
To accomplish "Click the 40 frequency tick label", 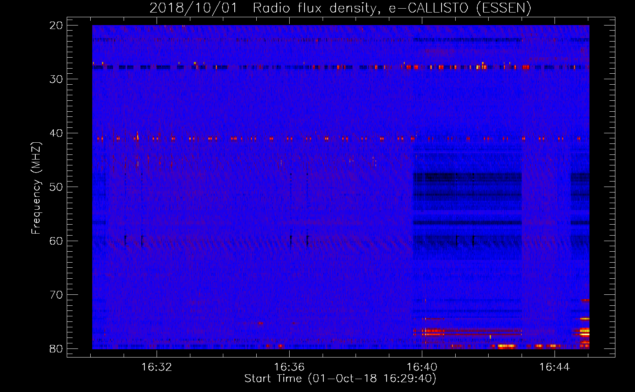I will 56,133.
